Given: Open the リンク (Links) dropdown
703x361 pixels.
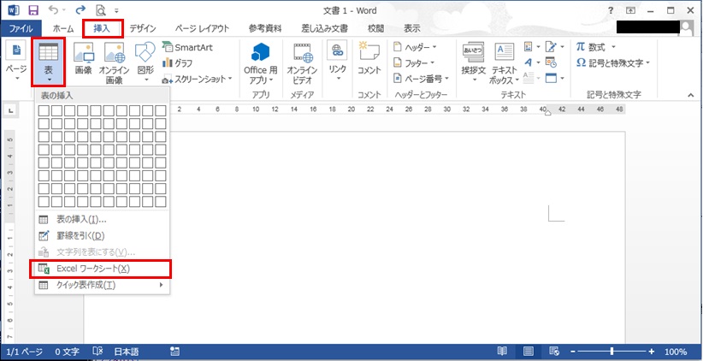Looking at the screenshot, I should point(337,62).
